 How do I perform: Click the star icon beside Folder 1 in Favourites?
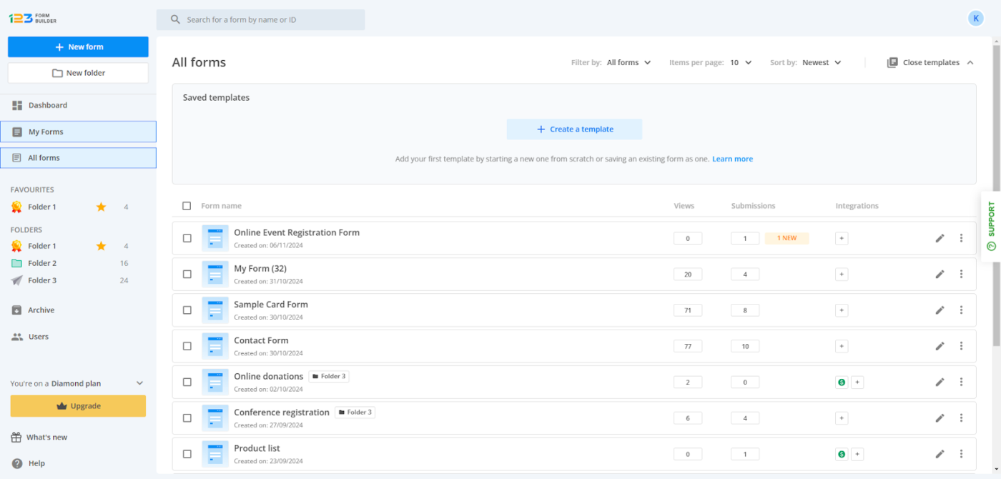101,207
